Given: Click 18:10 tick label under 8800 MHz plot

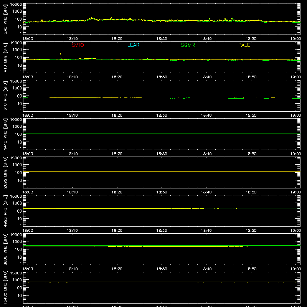Looking at the screenshot, I should pyautogui.click(x=72, y=269).
